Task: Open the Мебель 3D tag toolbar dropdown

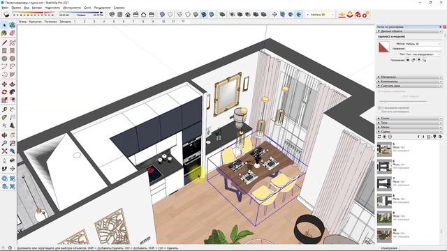Action: point(321,15)
